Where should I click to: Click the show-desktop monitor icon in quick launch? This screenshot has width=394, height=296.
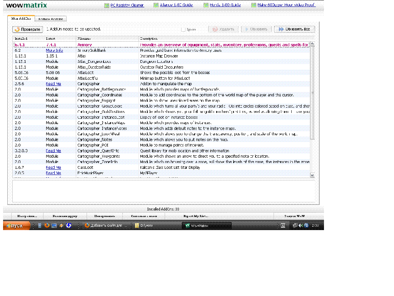pos(54,225)
